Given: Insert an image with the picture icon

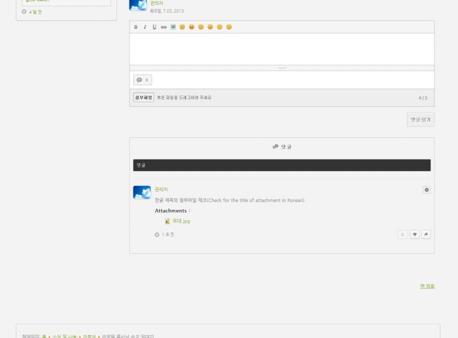Looking at the screenshot, I should pos(173,27).
